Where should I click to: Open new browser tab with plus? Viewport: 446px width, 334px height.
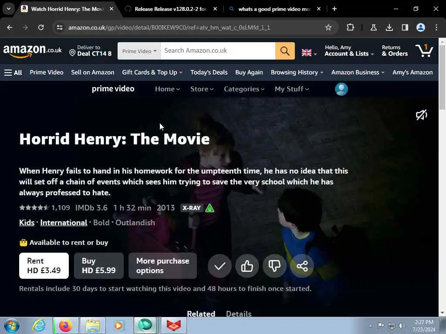click(334, 9)
